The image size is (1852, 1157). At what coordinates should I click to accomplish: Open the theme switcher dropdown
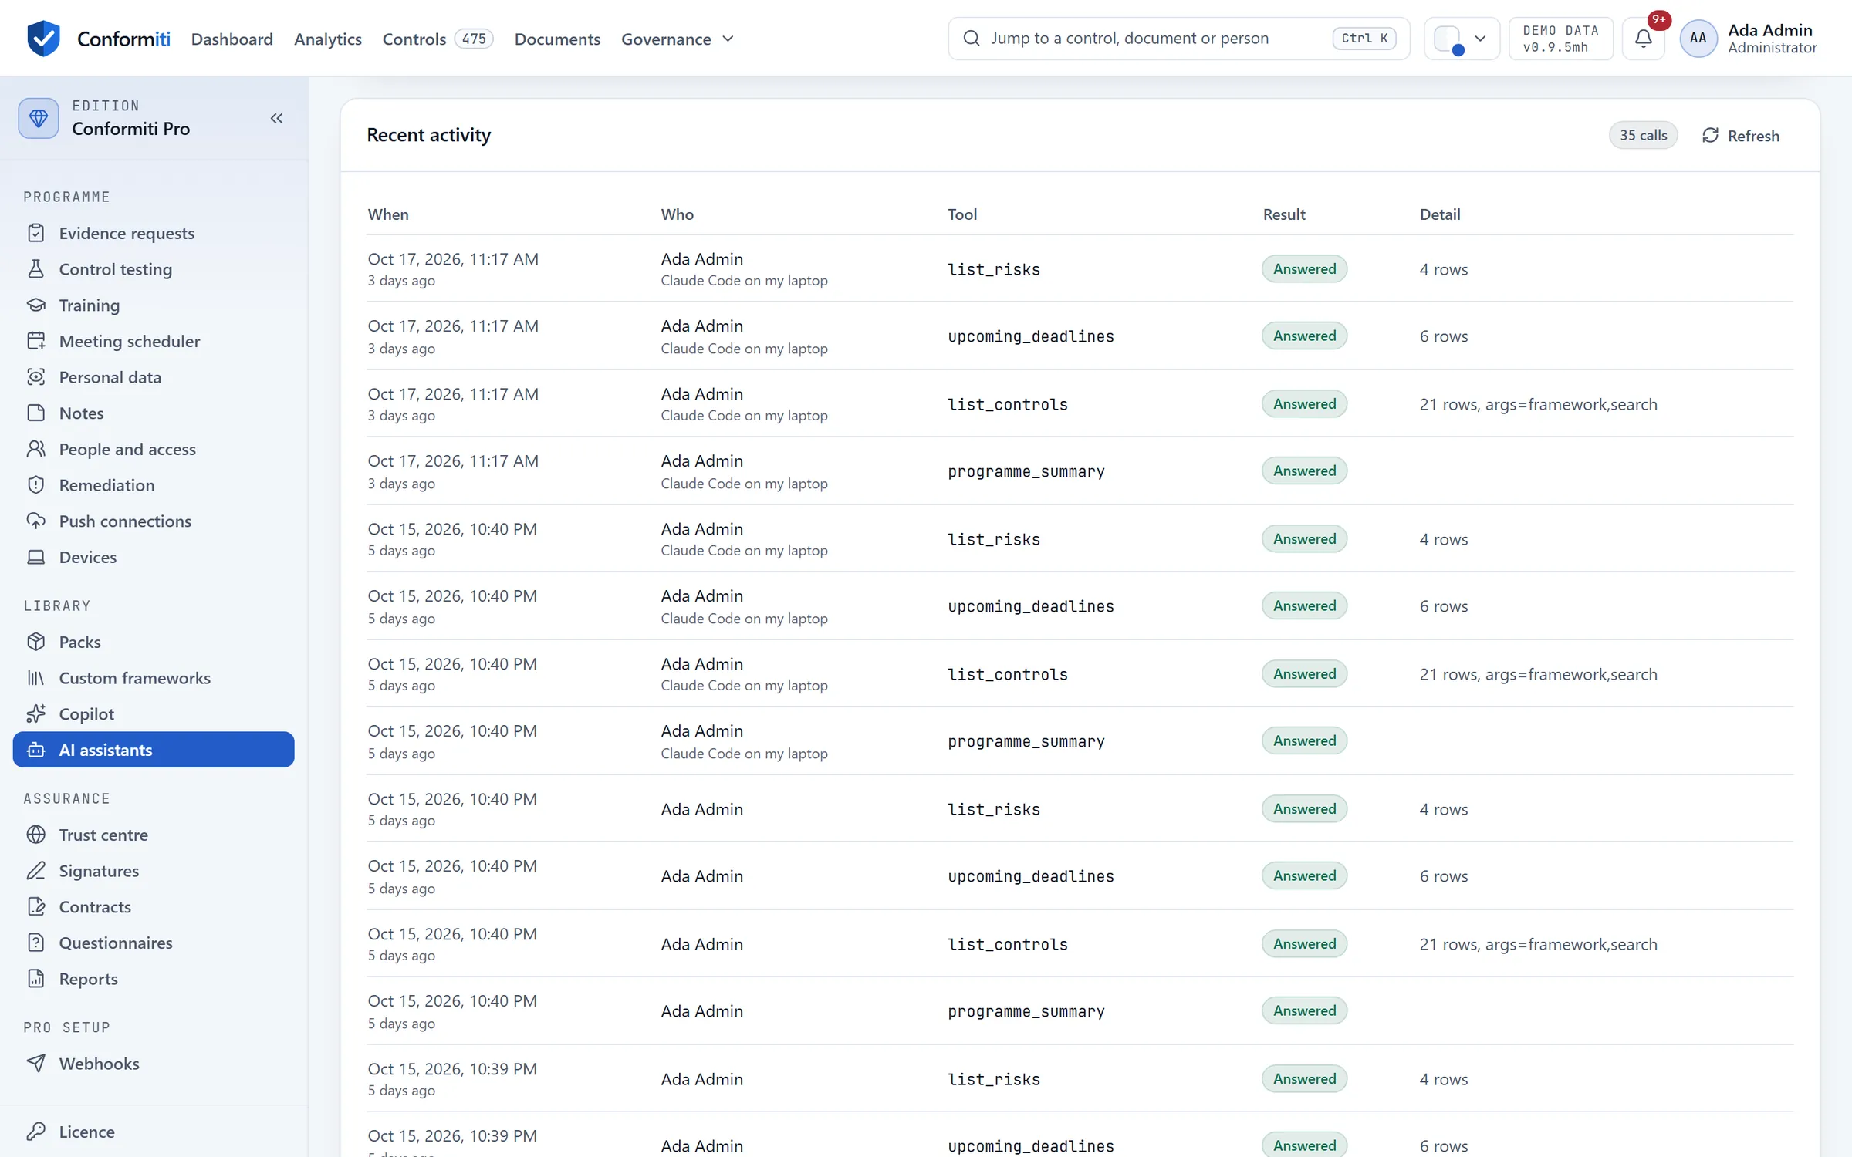pyautogui.click(x=1462, y=39)
